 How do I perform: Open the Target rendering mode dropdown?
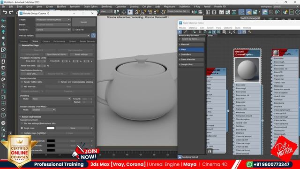click(x=53, y=20)
